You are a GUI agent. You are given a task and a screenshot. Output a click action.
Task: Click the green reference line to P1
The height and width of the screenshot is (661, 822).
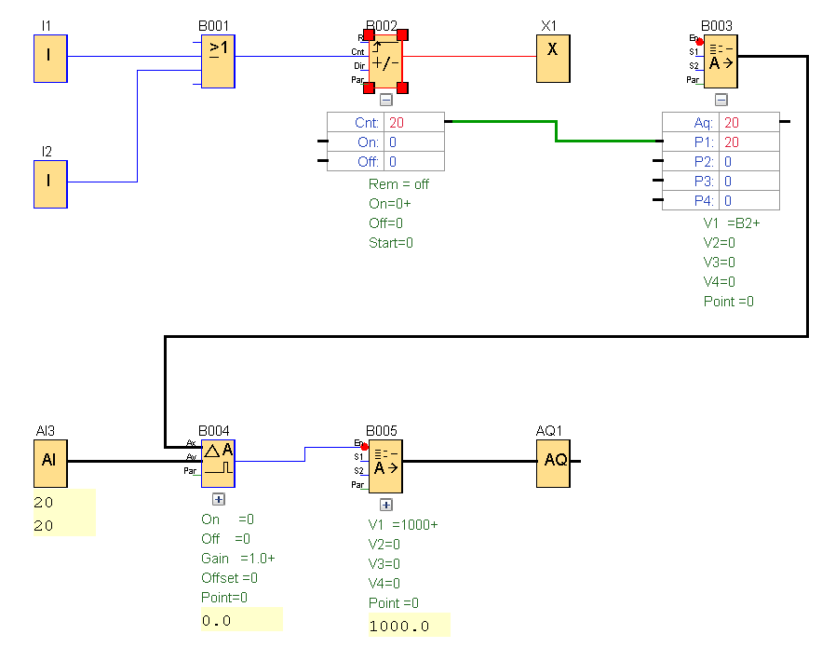556,131
